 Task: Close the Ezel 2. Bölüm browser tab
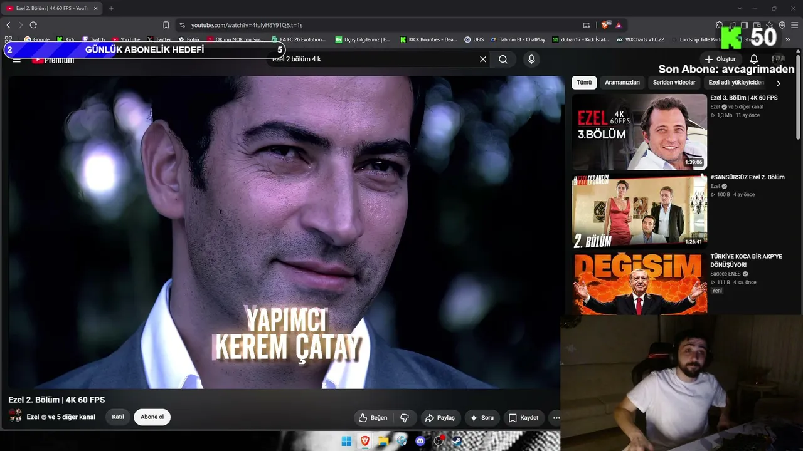(96, 8)
